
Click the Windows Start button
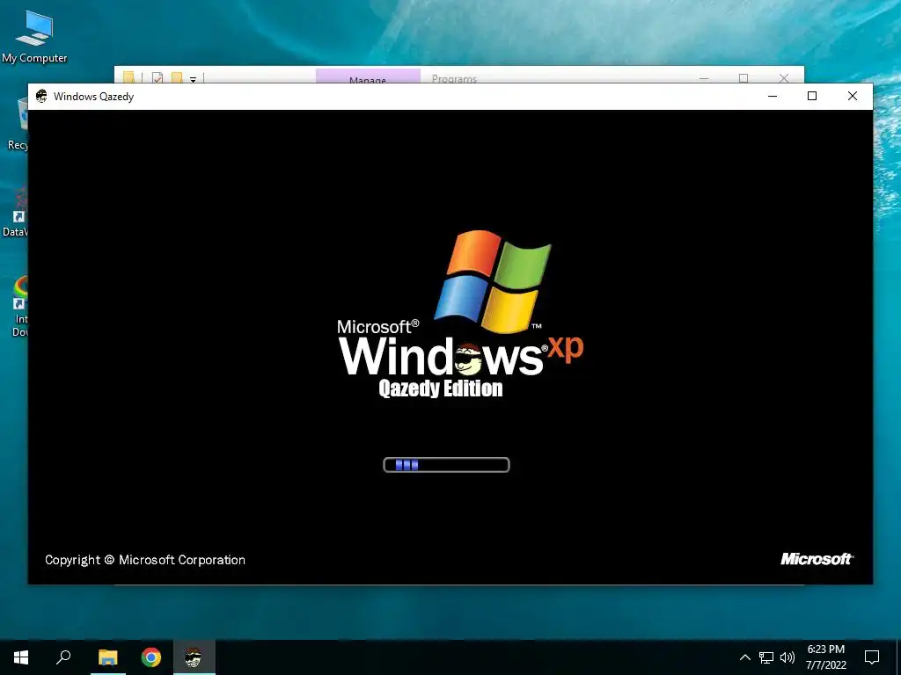click(21, 657)
